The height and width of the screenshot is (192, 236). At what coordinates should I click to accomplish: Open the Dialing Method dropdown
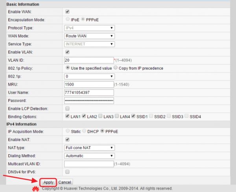click(x=89, y=156)
